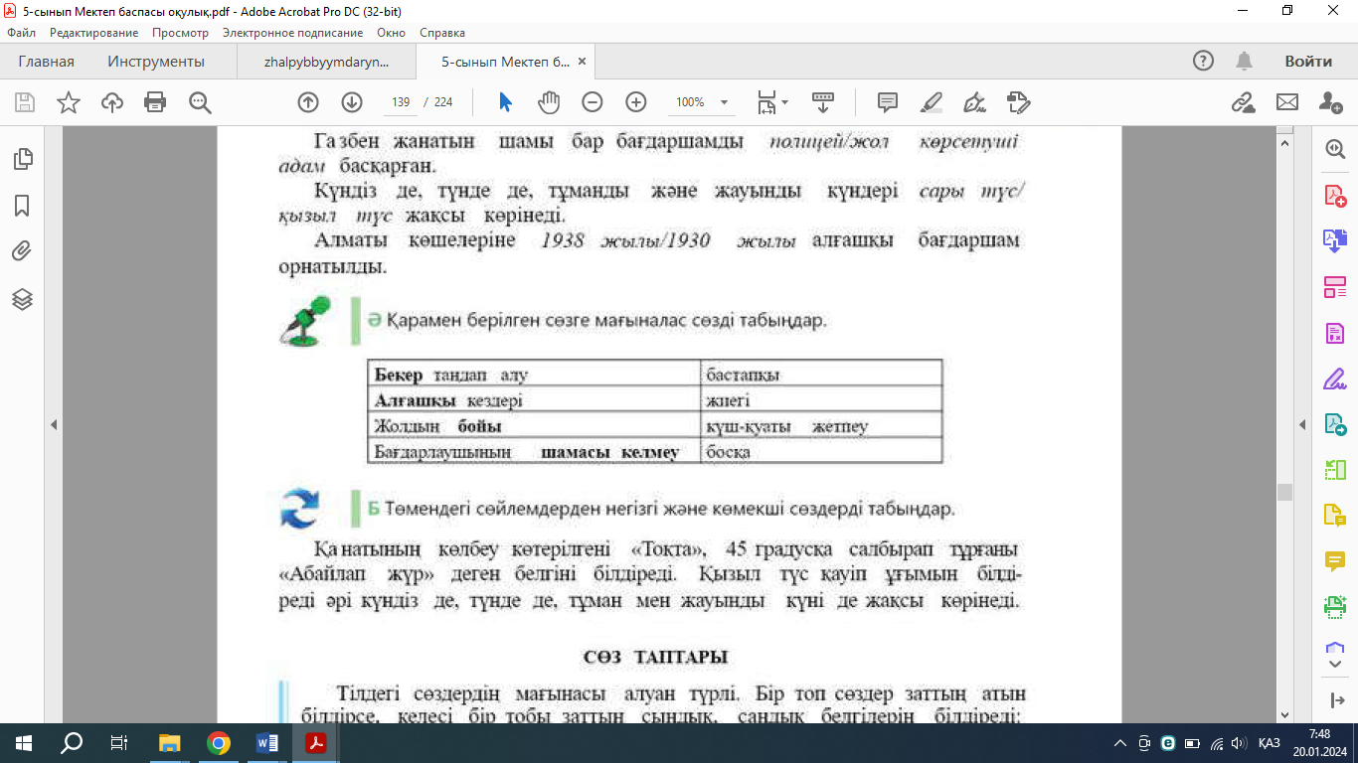Open the green Scan & OCR tool
Screen dimensions: 1358x763
[x=1334, y=607]
